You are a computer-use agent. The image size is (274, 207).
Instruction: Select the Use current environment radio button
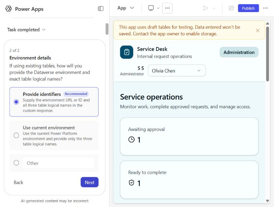click(16, 135)
